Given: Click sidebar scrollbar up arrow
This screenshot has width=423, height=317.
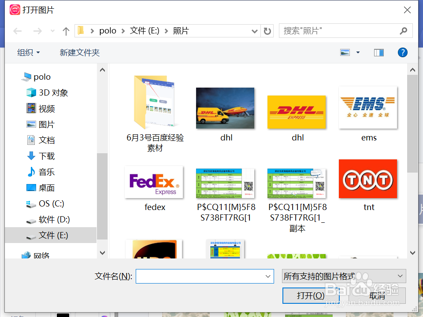Looking at the screenshot, I should (103, 70).
